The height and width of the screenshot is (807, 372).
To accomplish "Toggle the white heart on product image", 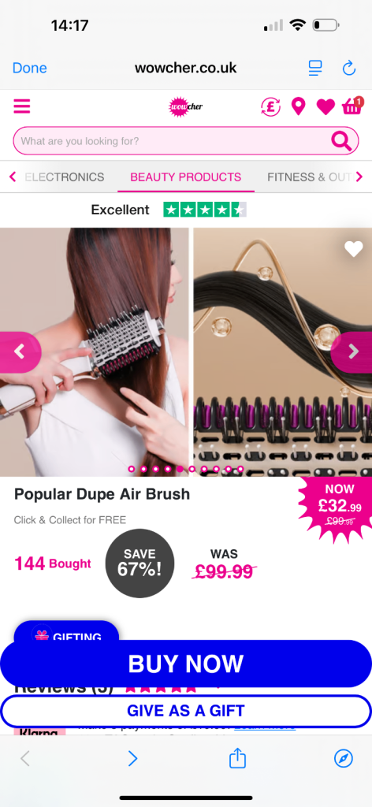I will point(353,249).
